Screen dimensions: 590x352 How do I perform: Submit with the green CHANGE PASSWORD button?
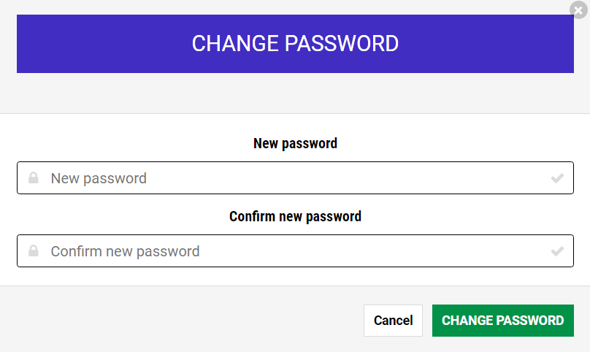coord(502,321)
